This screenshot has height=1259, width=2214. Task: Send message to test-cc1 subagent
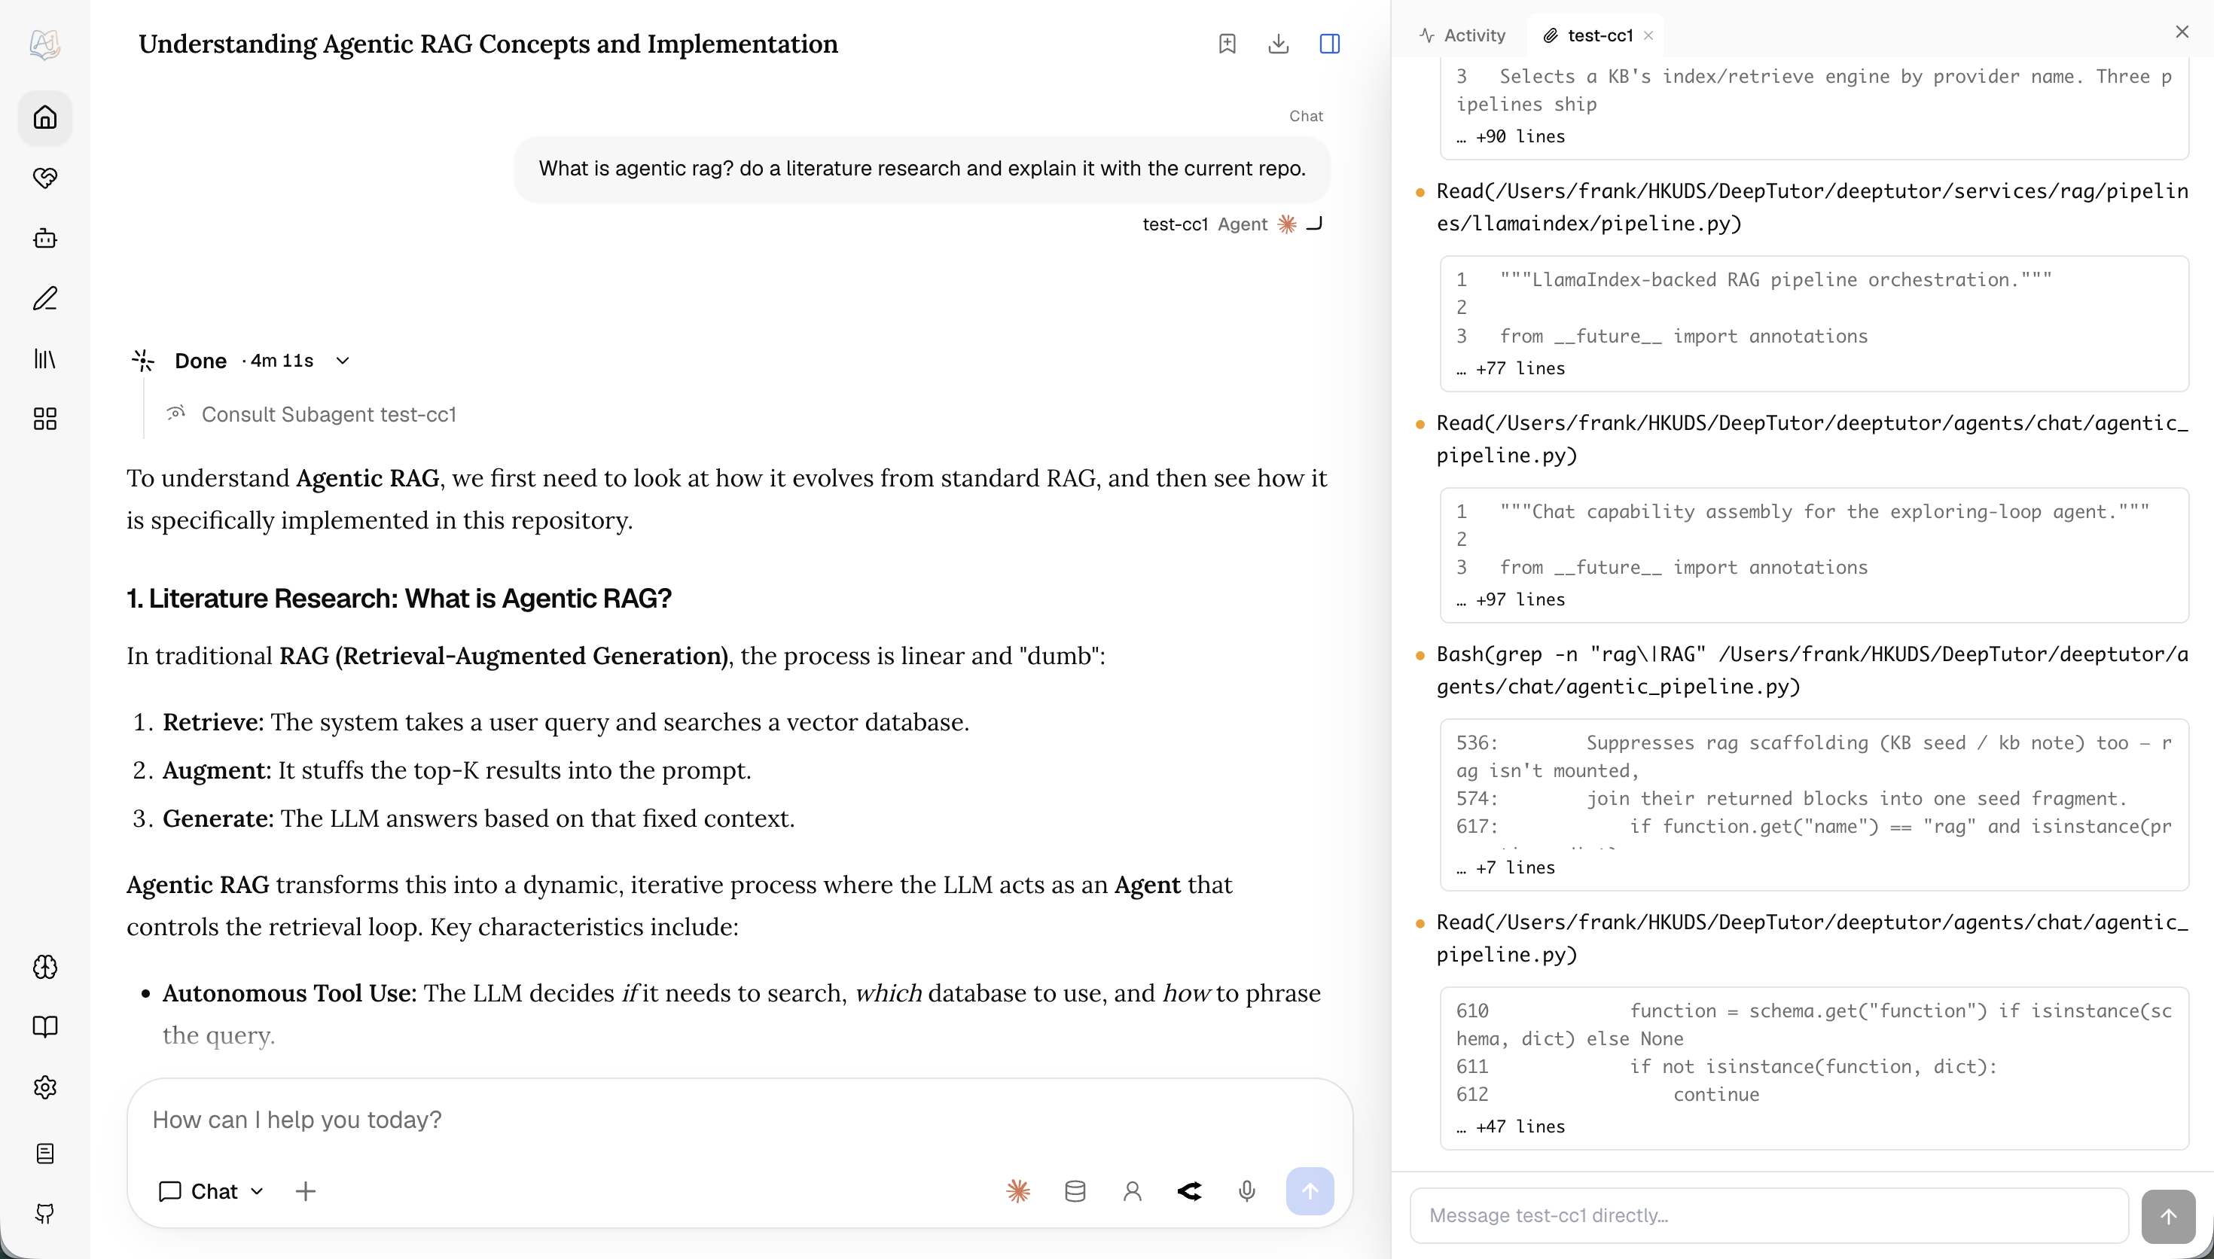[x=2168, y=1217]
